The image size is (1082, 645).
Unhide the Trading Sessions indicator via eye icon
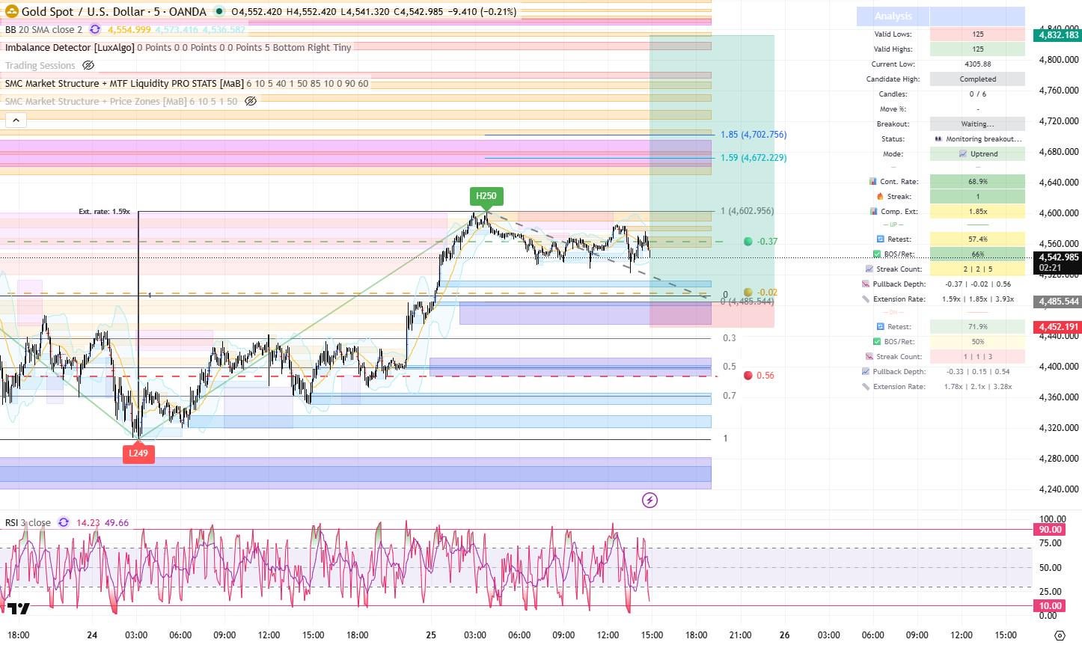click(88, 65)
